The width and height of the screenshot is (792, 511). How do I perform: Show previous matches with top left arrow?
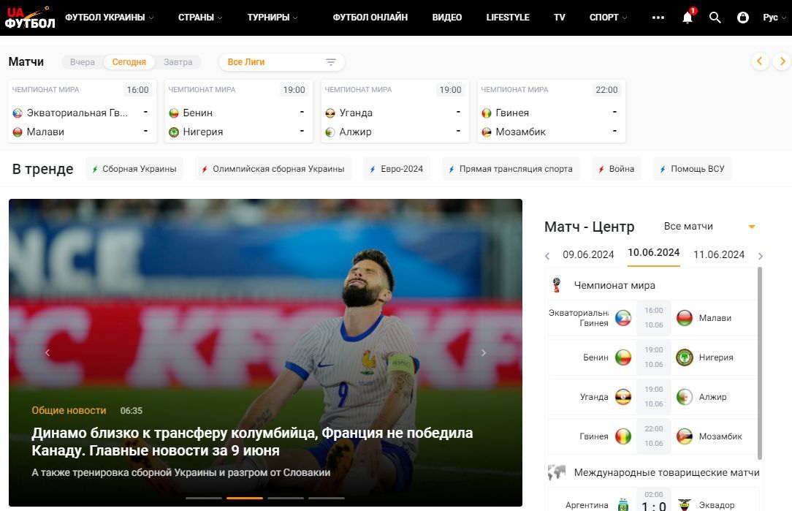point(760,61)
